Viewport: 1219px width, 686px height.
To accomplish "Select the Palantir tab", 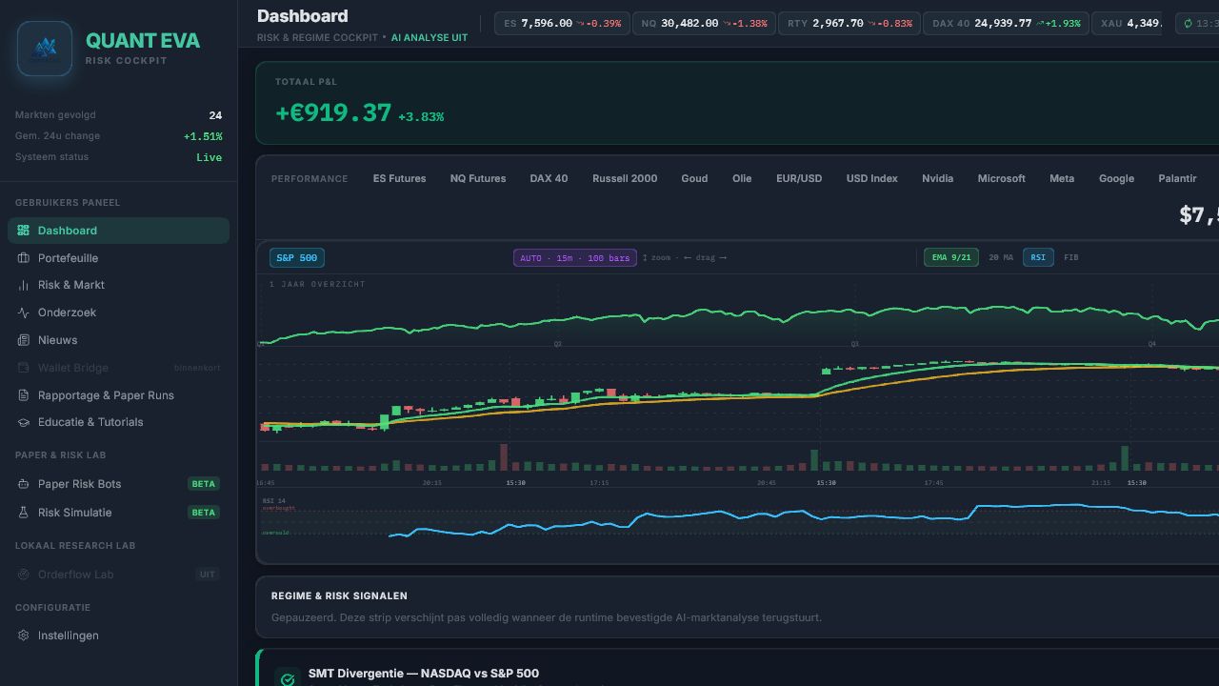I will pos(1177,179).
